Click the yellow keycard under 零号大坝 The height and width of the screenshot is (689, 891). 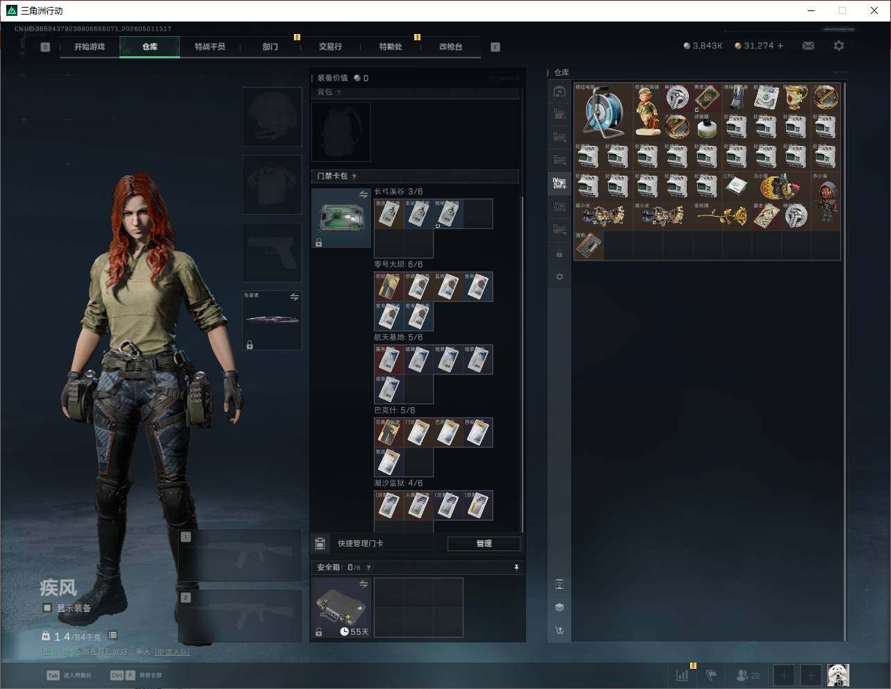click(x=389, y=287)
